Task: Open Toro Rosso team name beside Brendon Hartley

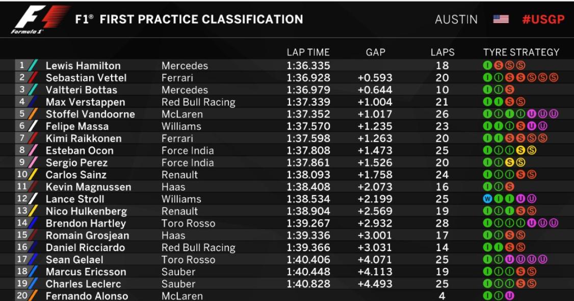Action: (188, 223)
